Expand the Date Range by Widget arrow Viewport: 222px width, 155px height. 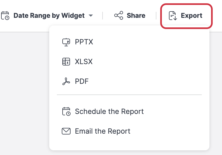tap(91, 16)
